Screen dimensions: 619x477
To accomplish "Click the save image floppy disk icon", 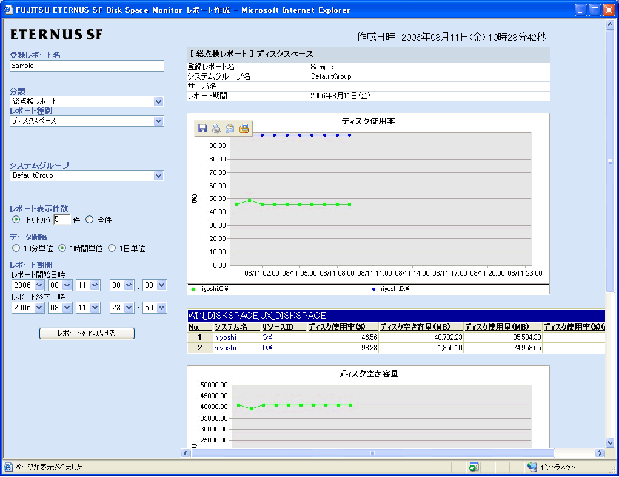I will coord(202,129).
